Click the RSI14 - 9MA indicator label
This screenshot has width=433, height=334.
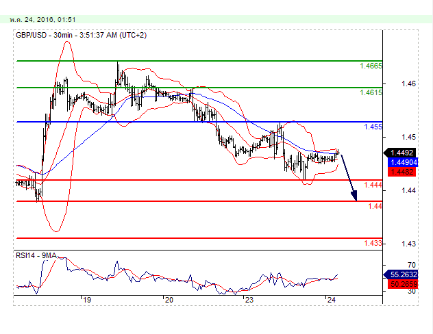click(36, 256)
